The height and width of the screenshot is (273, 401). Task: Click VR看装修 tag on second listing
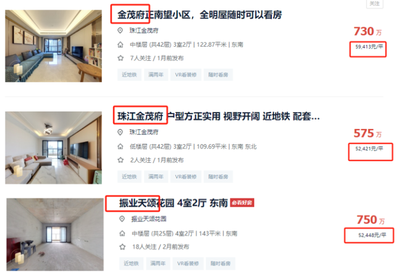[x=186, y=177]
